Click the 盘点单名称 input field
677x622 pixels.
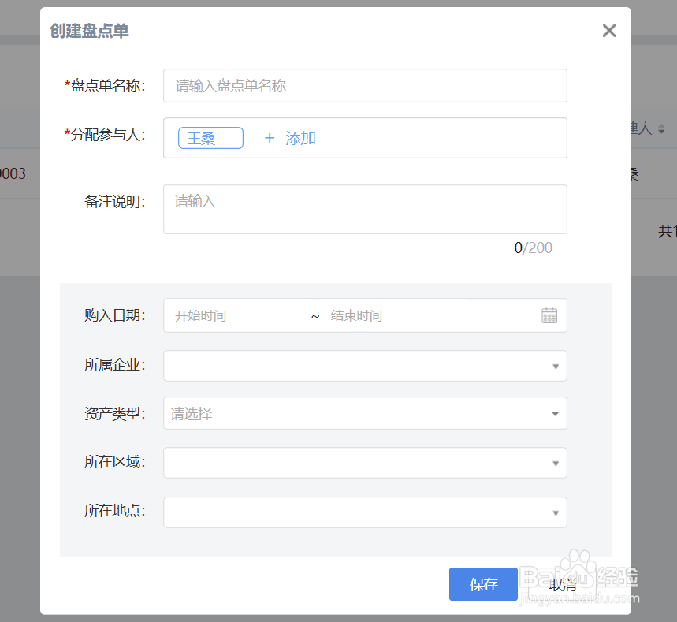pos(365,85)
